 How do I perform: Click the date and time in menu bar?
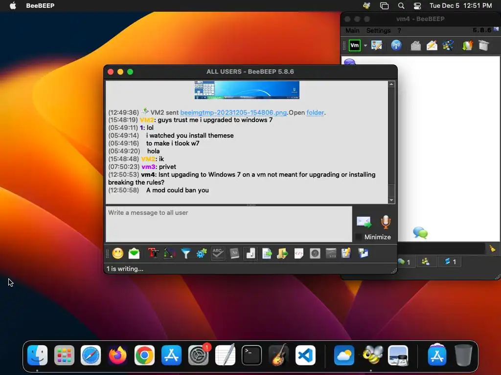pyautogui.click(x=460, y=6)
